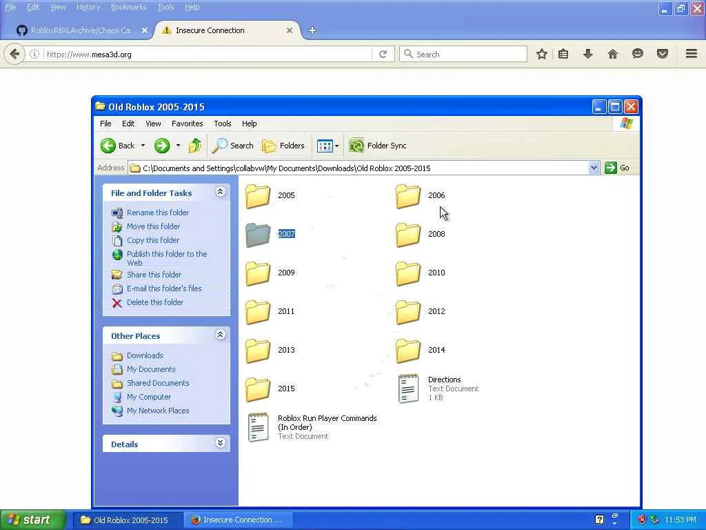Open the Explorer View menu
The height and width of the screenshot is (530, 706).
coord(153,124)
